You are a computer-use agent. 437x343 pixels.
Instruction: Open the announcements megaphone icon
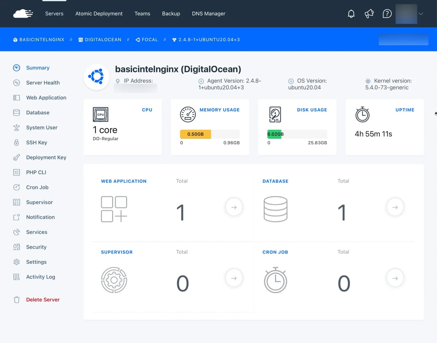[x=369, y=13]
